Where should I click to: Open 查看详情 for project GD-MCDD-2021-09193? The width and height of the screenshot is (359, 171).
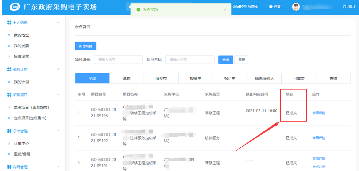[x=319, y=113]
